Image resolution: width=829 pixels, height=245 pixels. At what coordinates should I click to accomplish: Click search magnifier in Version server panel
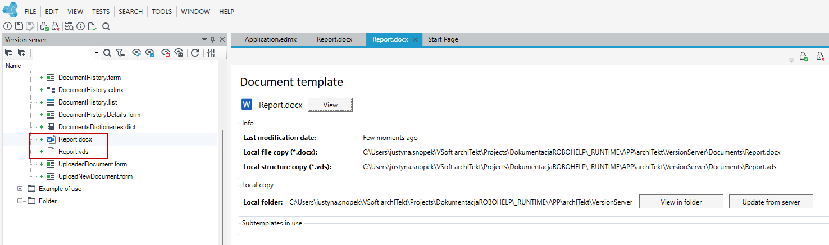pos(107,53)
